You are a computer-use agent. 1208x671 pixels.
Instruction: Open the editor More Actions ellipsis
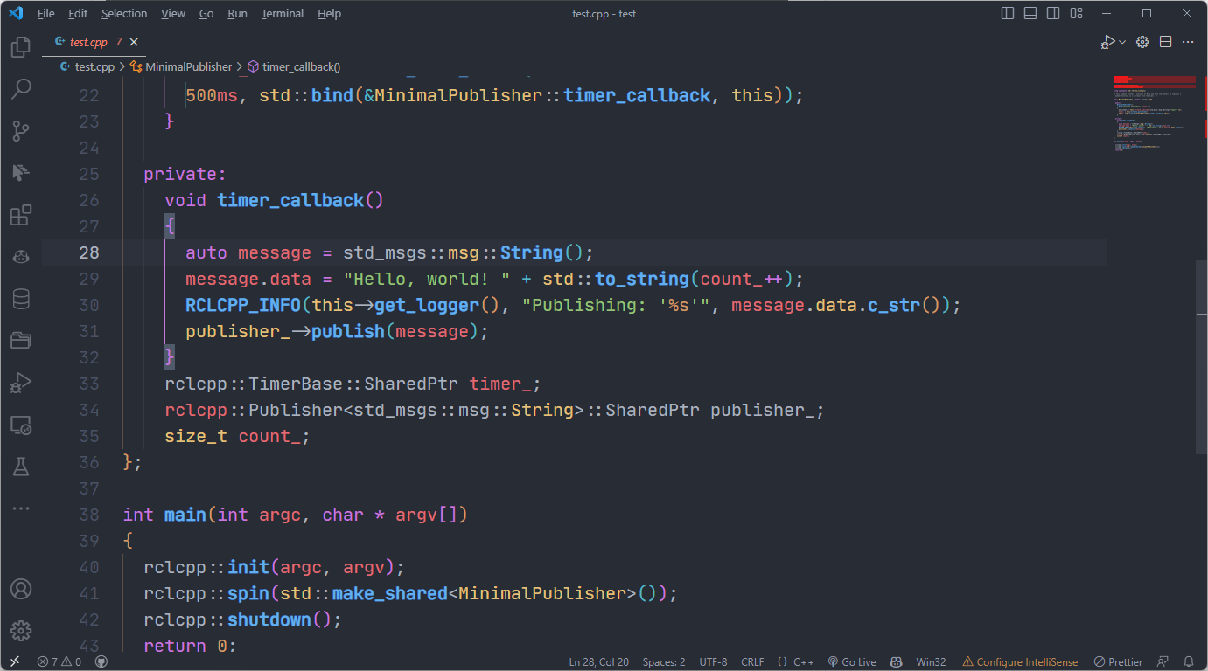1188,42
